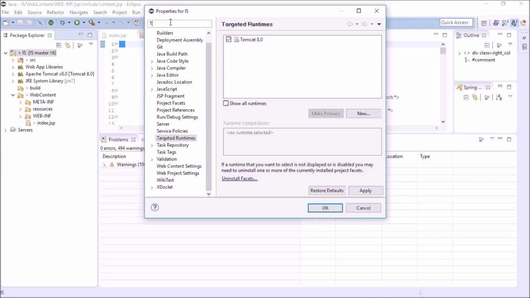Click the Save toolbar icon
Viewport: 530px width, 298px height.
[x=20, y=23]
